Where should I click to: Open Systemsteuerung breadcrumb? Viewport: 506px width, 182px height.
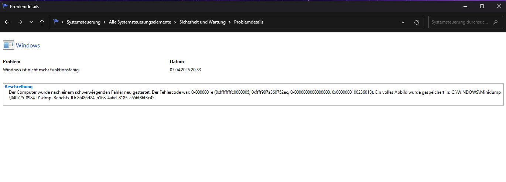[83, 22]
